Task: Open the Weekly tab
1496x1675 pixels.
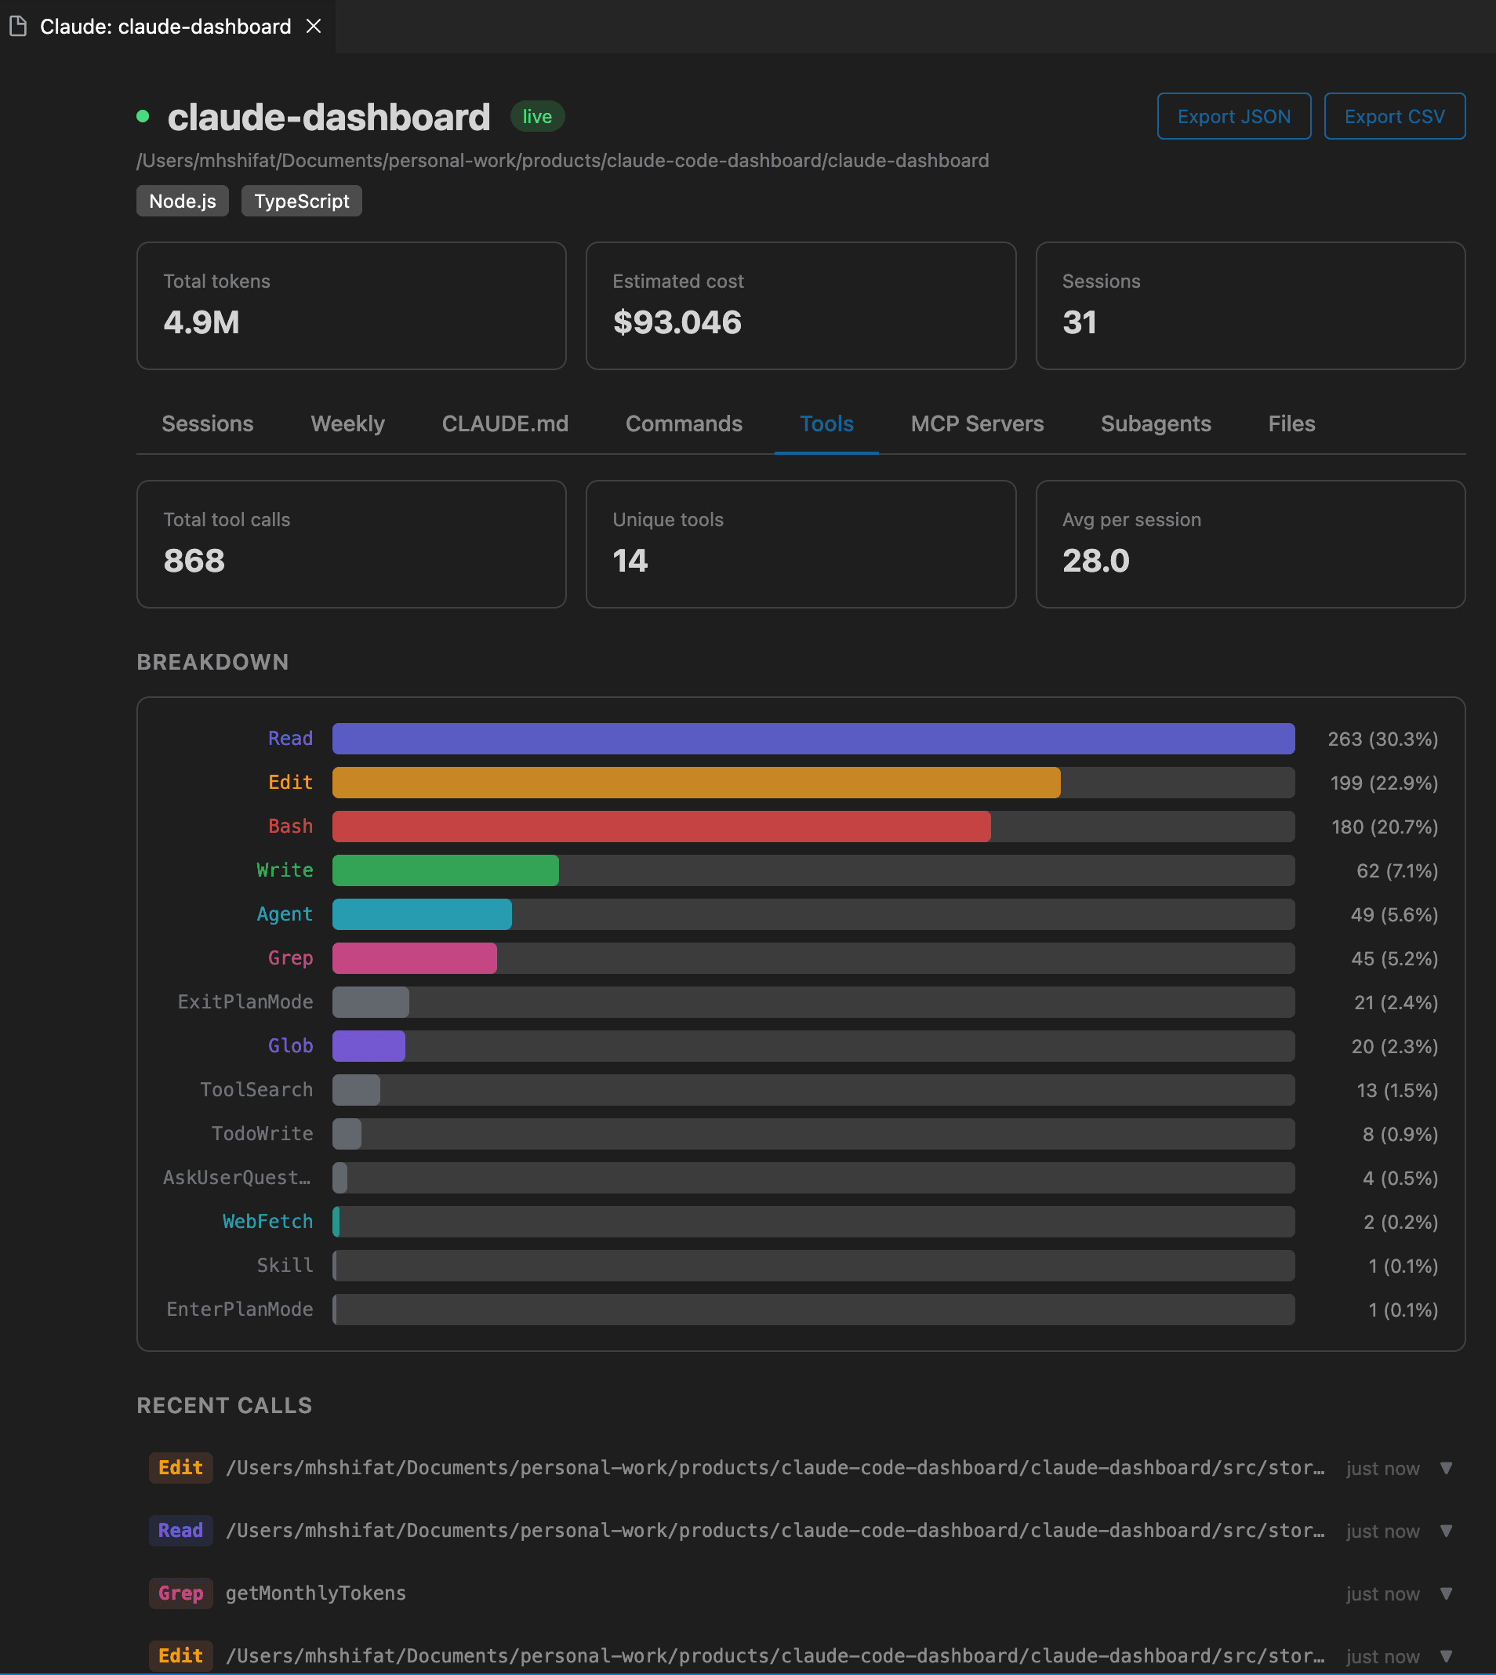Action: [347, 424]
